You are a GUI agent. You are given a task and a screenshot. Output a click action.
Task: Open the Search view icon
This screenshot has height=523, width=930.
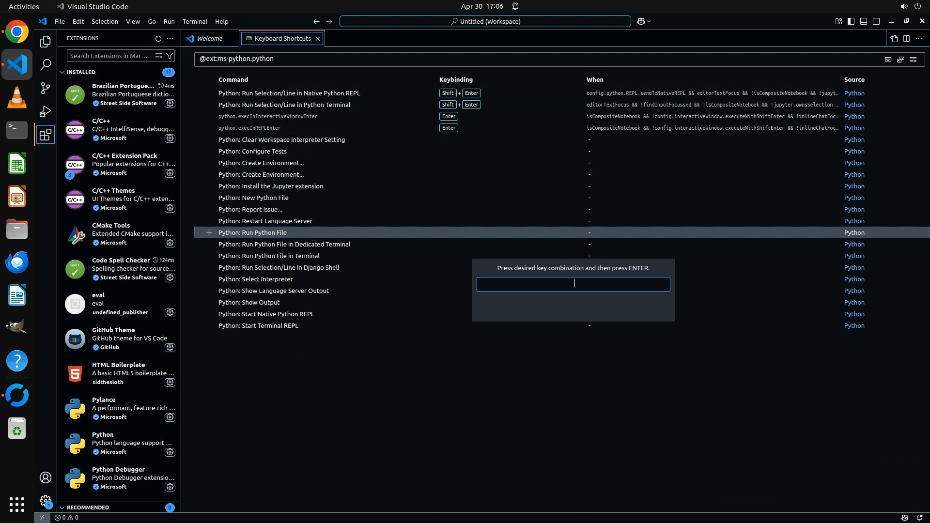pos(45,64)
